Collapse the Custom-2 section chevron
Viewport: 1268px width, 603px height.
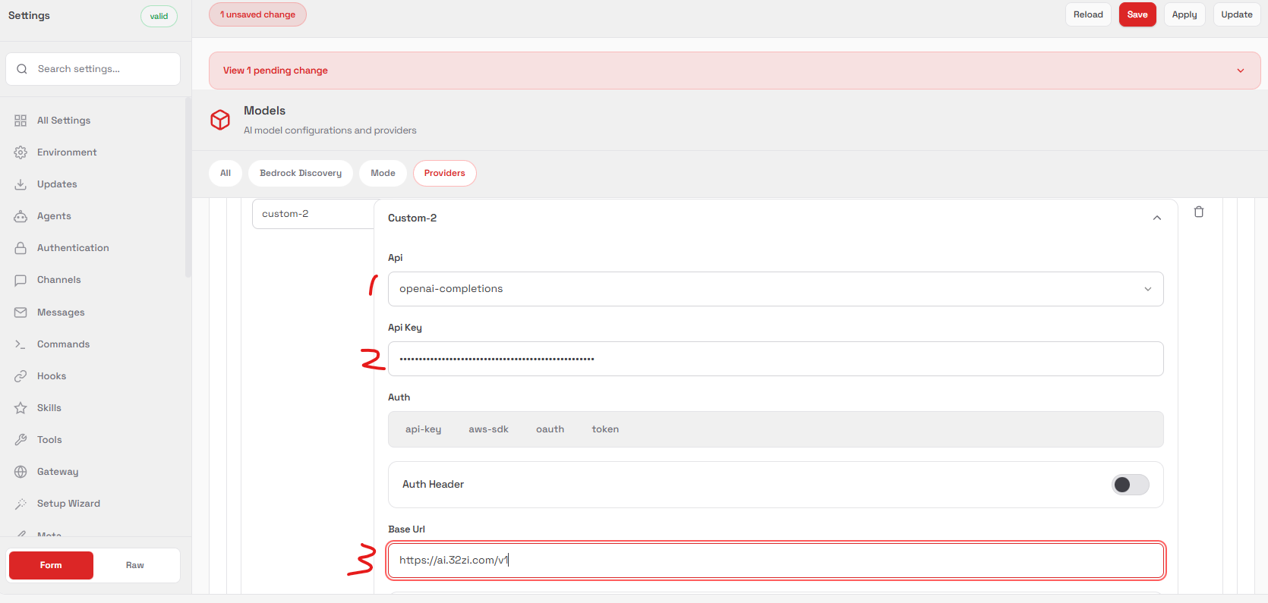[1157, 218]
